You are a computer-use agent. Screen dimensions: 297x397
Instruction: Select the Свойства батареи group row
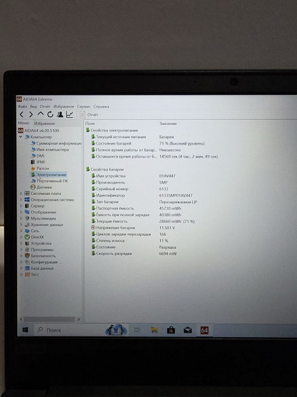pyautogui.click(x=105, y=169)
